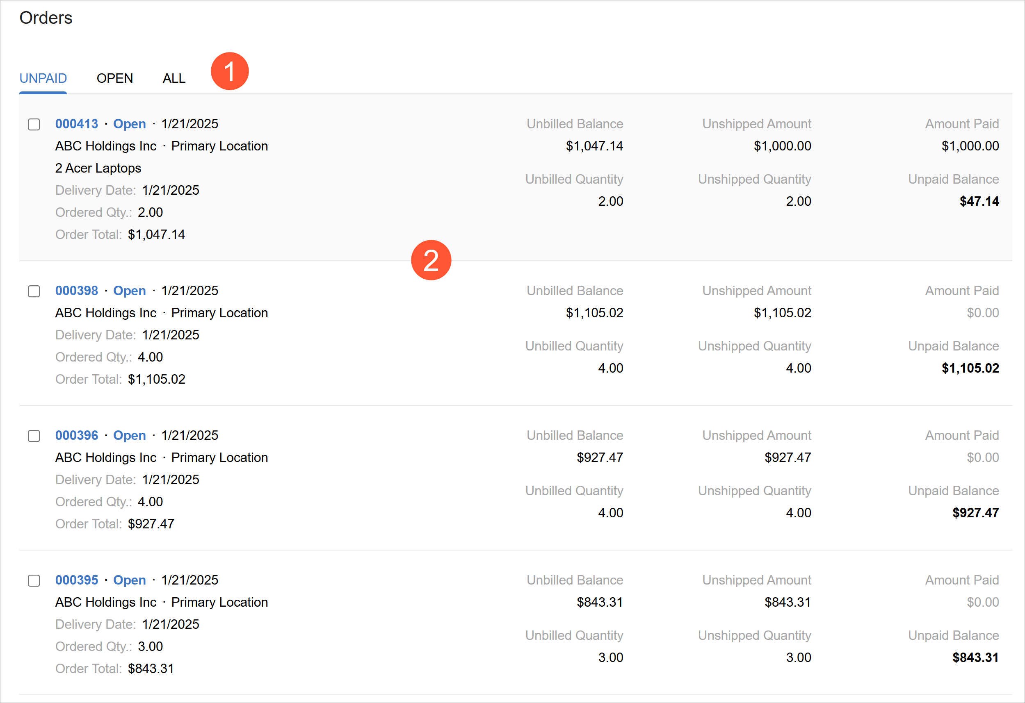Check the box for order 000396

tap(34, 436)
